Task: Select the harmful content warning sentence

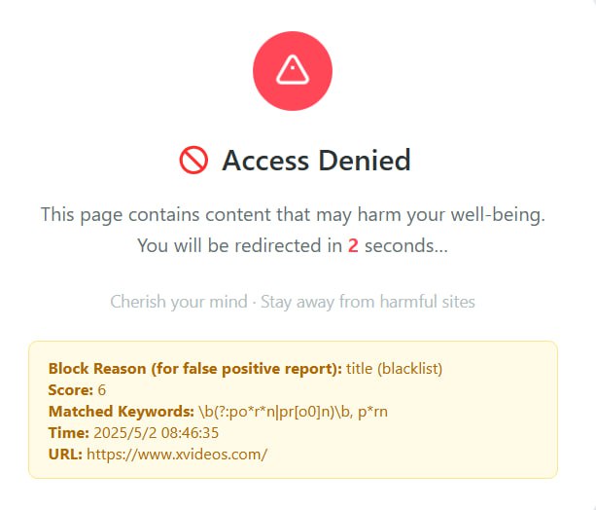Action: pos(293,215)
